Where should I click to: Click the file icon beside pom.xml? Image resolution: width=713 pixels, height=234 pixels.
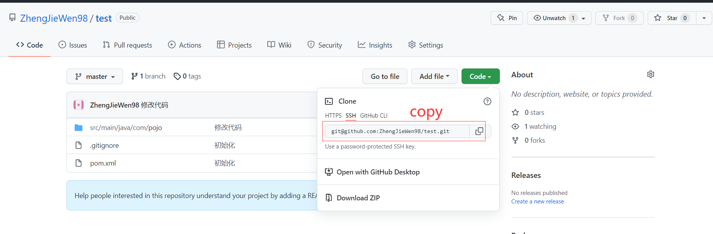(x=79, y=163)
